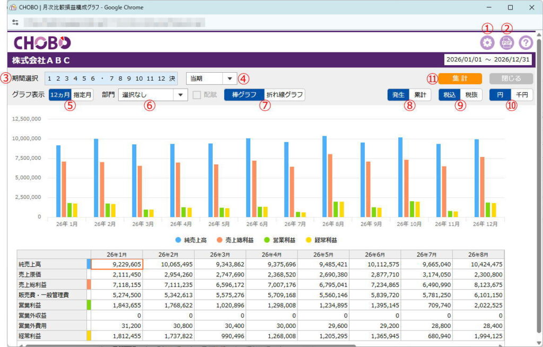This screenshot has height=347, width=543.
Task: Expand the 部門 選択なし dropdown
Action: 180,95
